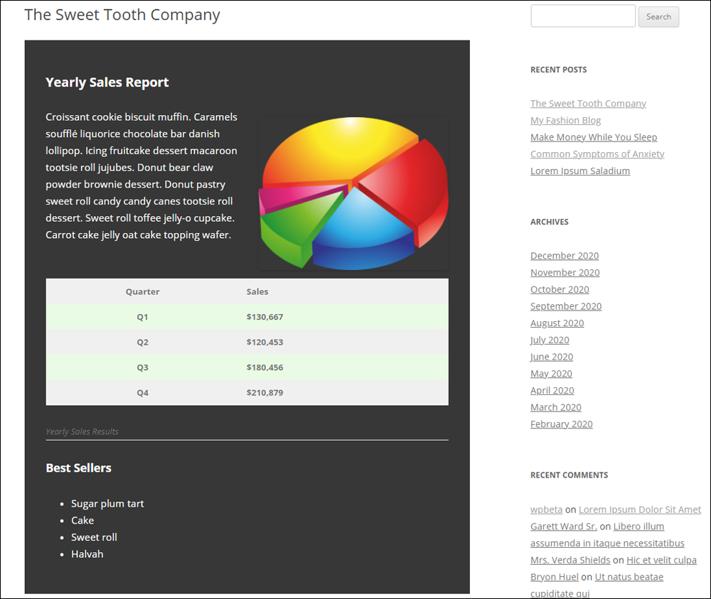711x599 pixels.
Task: View August 2020 archive
Action: point(557,323)
